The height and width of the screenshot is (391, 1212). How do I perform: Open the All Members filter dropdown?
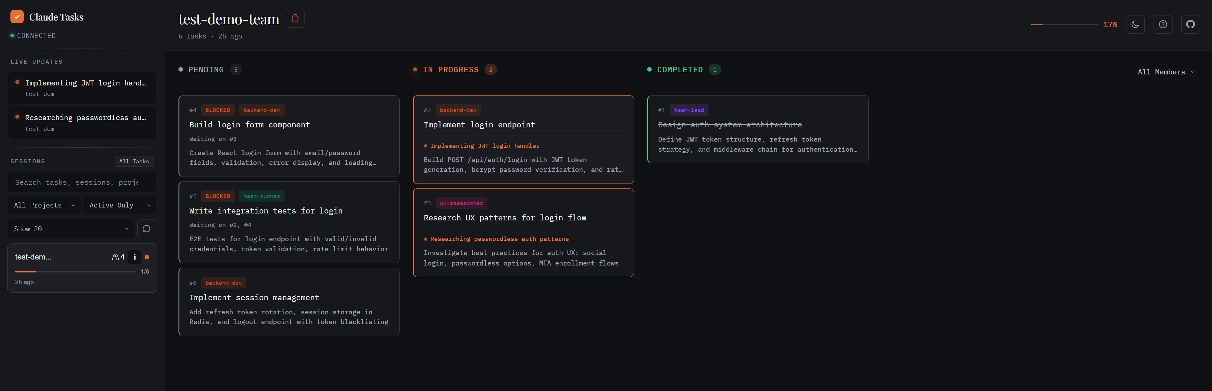pyautogui.click(x=1166, y=72)
